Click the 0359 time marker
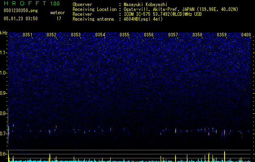This screenshot has height=162, width=255. point(222,35)
